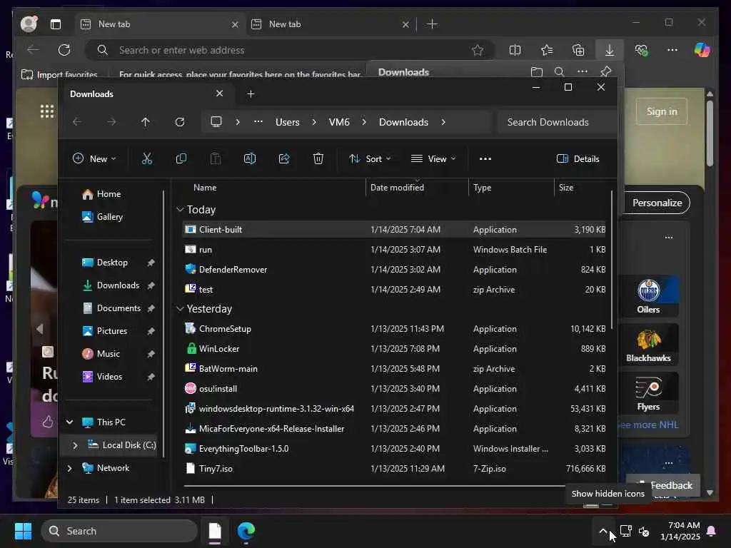Click the Paste clipboard icon in File Explorer
Screen dimensions: 731x548
216,159
